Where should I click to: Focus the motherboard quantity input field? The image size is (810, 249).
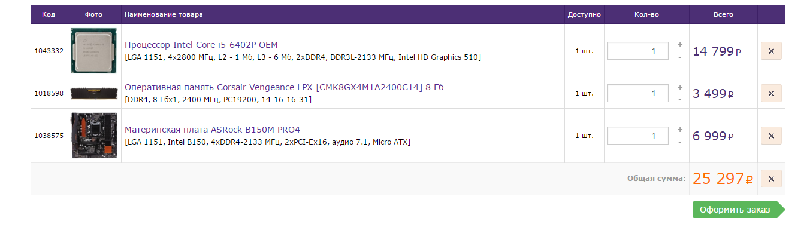[x=637, y=136]
